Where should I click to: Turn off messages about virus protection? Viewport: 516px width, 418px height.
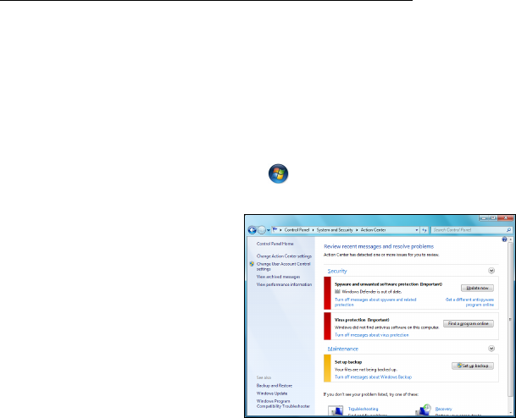click(x=371, y=335)
